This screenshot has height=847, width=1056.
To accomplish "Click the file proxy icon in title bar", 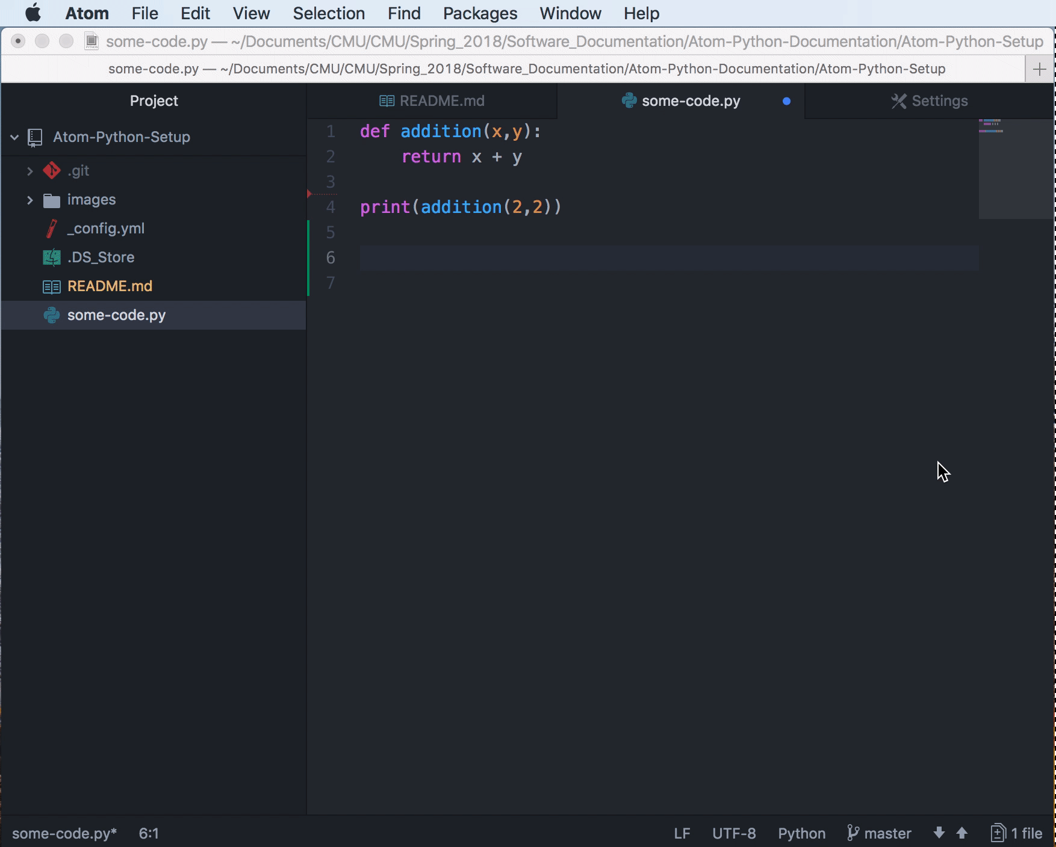I will (x=92, y=41).
